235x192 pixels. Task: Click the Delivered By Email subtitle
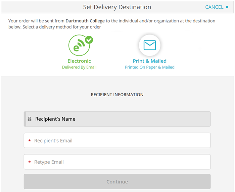coord(79,67)
